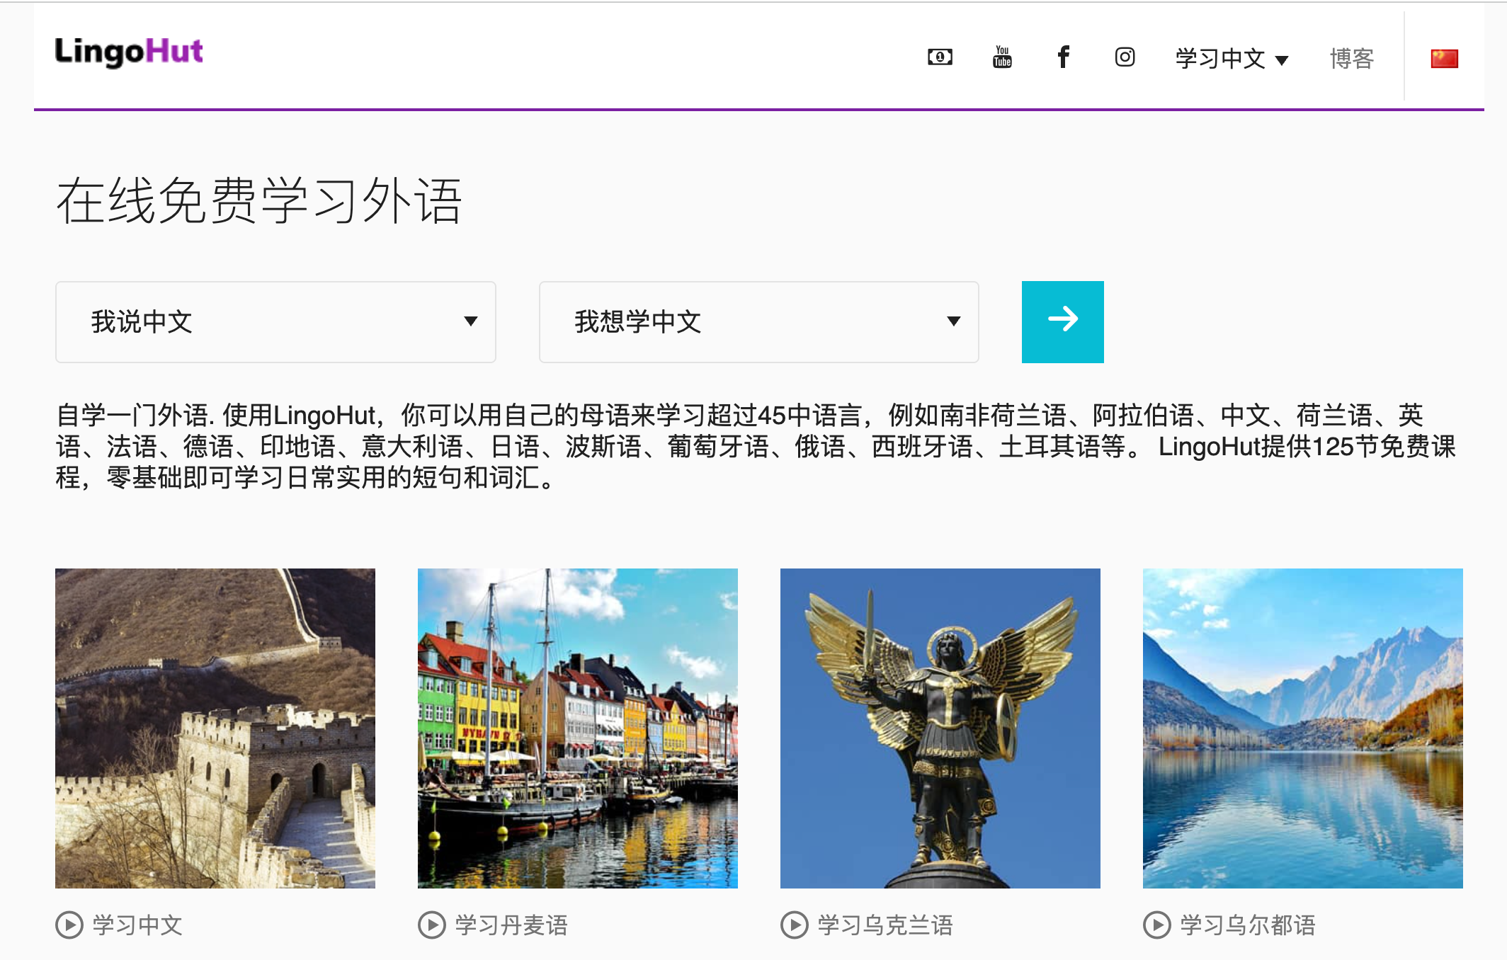Screen dimensions: 1507x960
Task: Click play icon beside 学习乌尔都语
Action: 1157,925
